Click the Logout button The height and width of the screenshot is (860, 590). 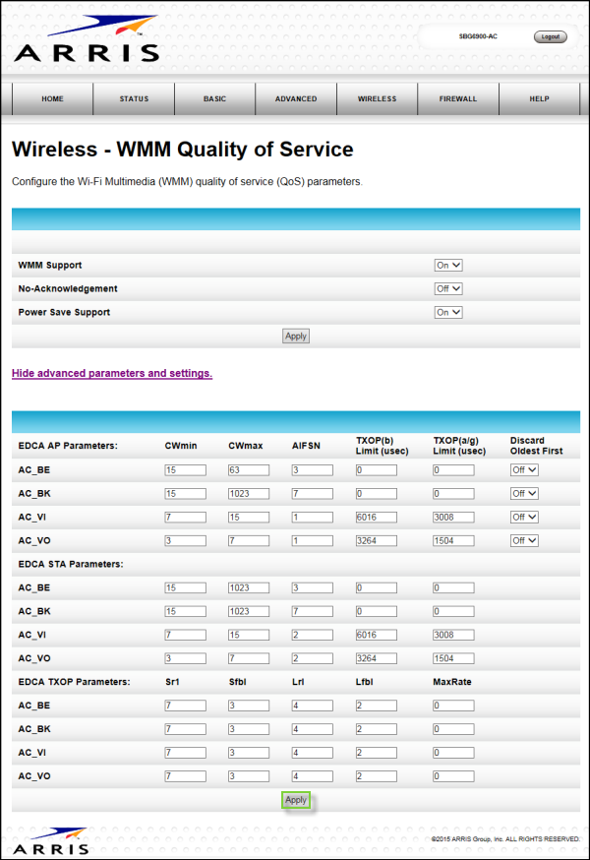pos(550,36)
